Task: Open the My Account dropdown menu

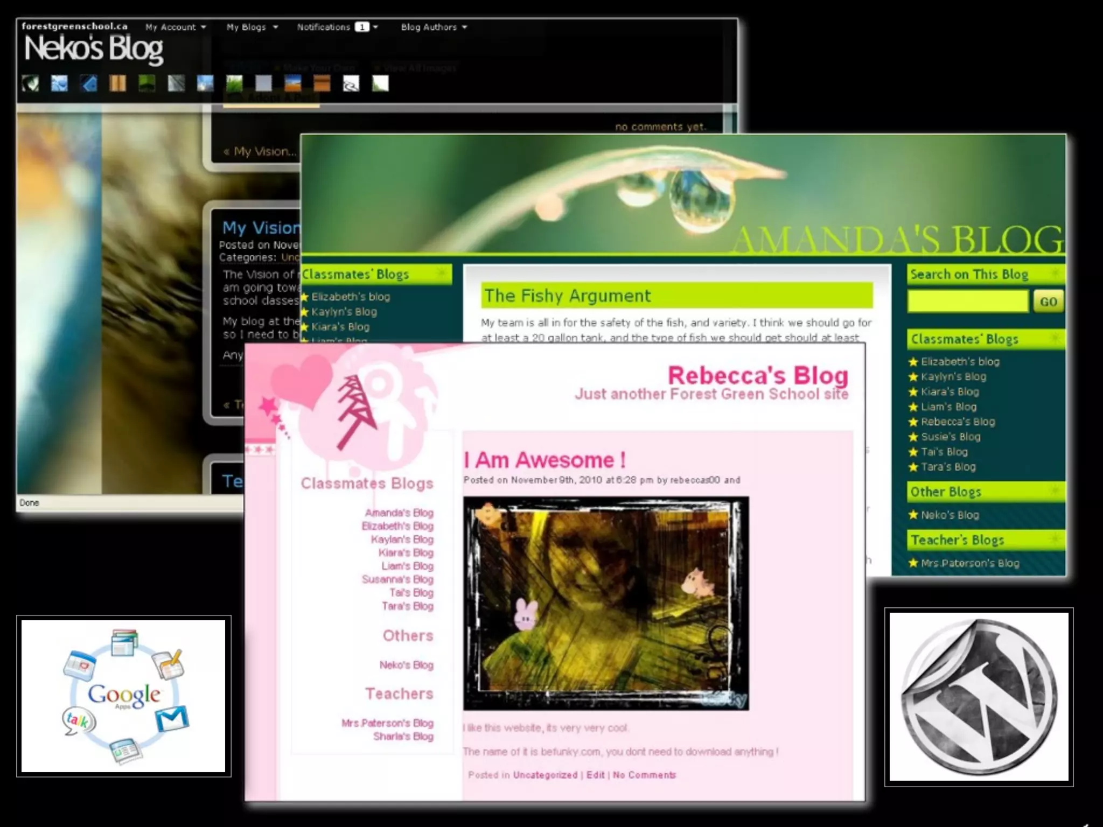Action: 175,27
